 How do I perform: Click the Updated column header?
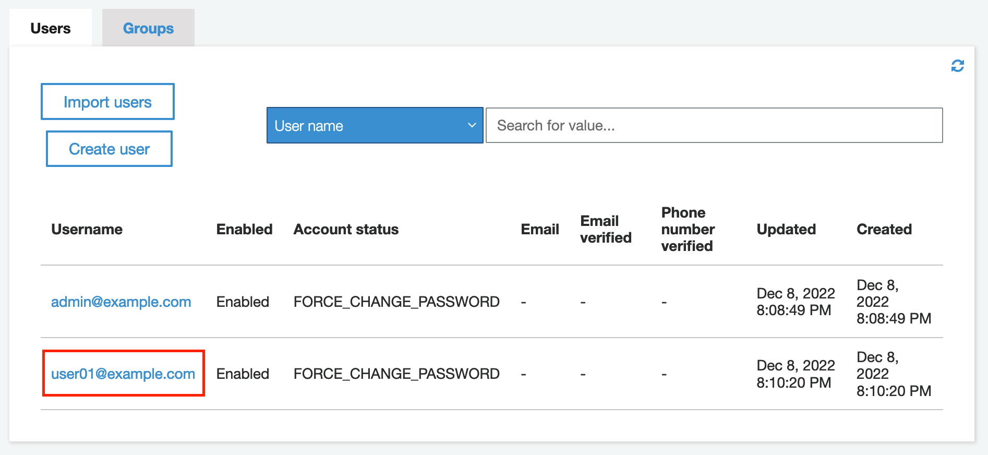786,229
